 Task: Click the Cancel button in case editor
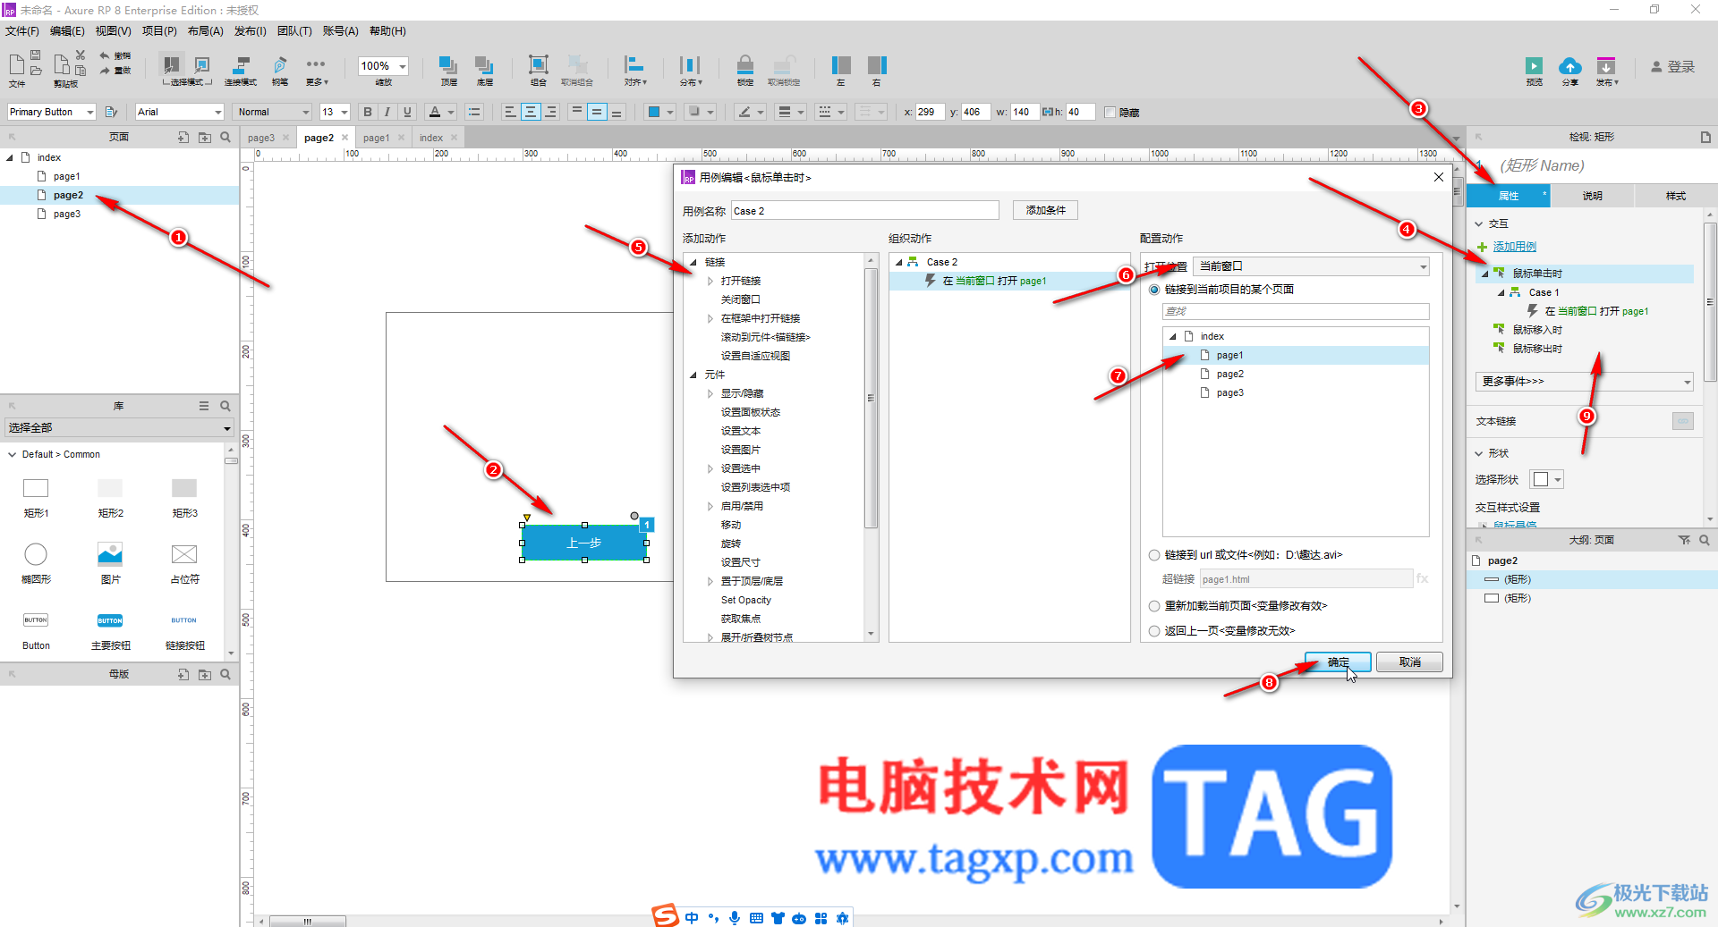tap(1409, 662)
